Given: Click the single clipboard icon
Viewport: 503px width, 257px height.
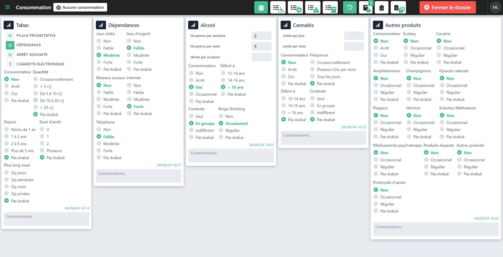Looking at the screenshot, I should pos(381,8).
